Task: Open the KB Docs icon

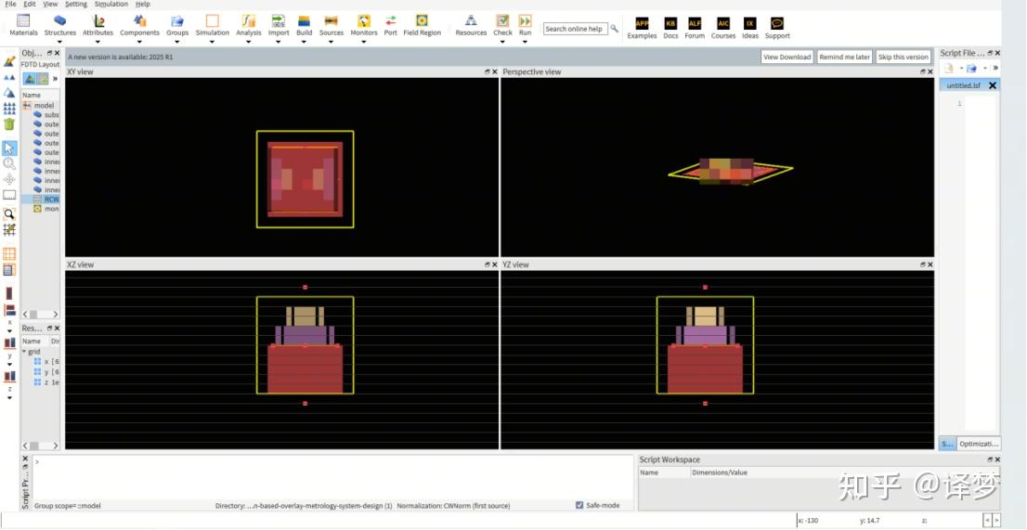Action: pyautogui.click(x=670, y=23)
